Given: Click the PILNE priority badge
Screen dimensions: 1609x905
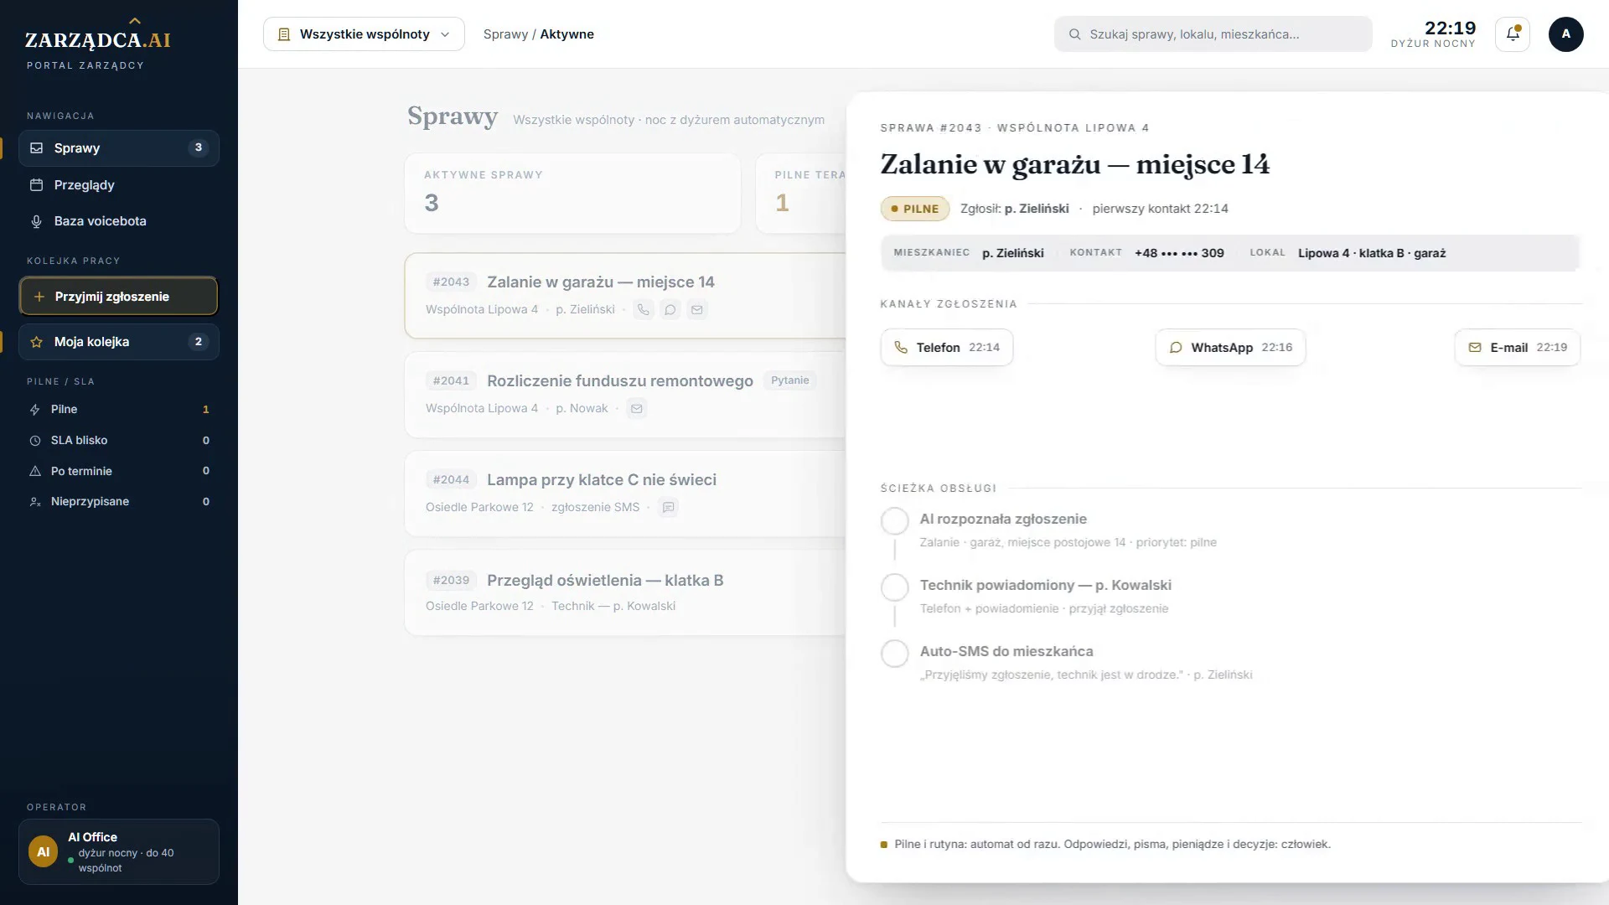Looking at the screenshot, I should (x=915, y=209).
